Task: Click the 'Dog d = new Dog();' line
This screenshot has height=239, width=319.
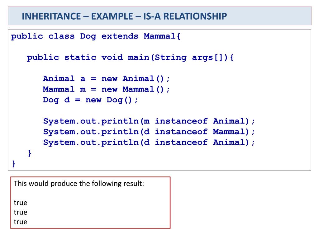Action: point(90,100)
